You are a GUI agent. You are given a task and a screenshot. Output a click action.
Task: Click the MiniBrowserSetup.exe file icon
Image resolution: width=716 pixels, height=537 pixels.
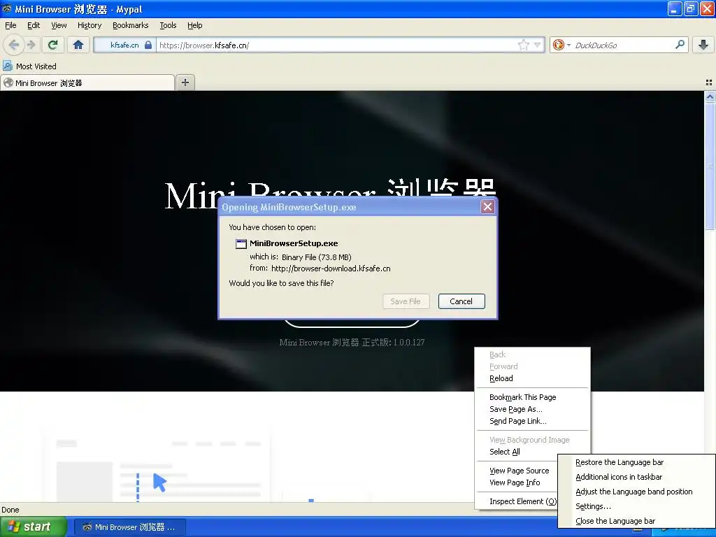coord(241,243)
